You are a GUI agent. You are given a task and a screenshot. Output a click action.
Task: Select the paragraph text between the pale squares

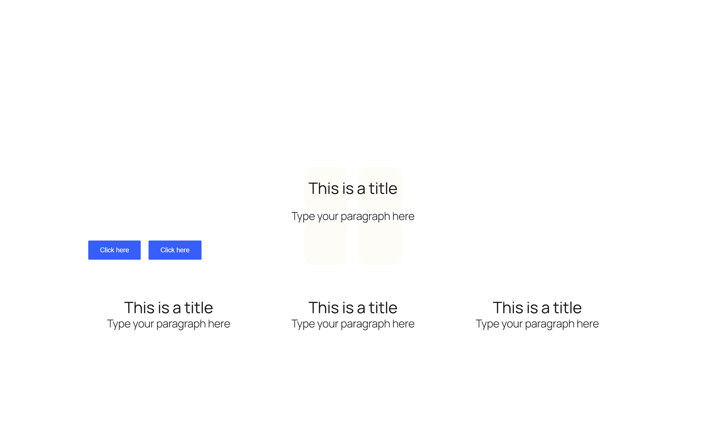pos(353,216)
